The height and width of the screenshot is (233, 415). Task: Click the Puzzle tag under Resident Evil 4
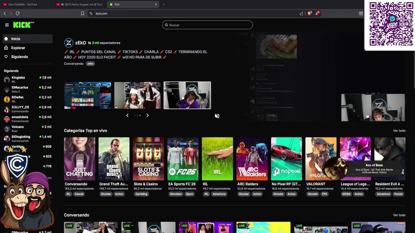coord(398,194)
